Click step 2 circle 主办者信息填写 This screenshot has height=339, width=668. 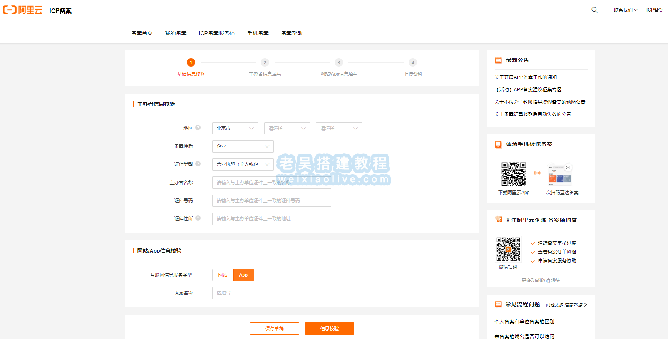(265, 62)
